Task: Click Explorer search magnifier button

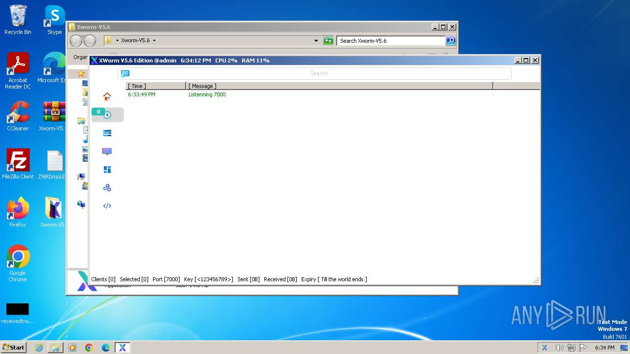Action: pyautogui.click(x=451, y=41)
